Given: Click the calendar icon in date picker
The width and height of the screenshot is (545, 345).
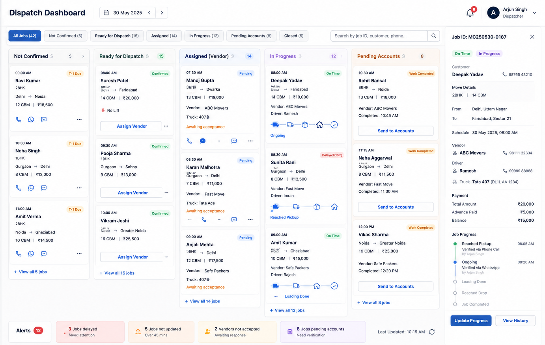Looking at the screenshot, I should 106,13.
